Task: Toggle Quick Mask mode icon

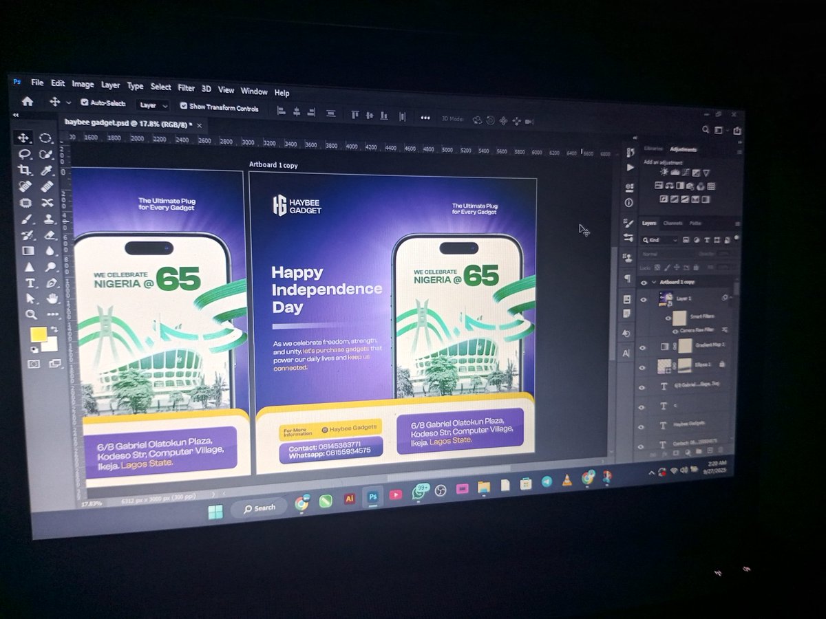Action: [33, 365]
